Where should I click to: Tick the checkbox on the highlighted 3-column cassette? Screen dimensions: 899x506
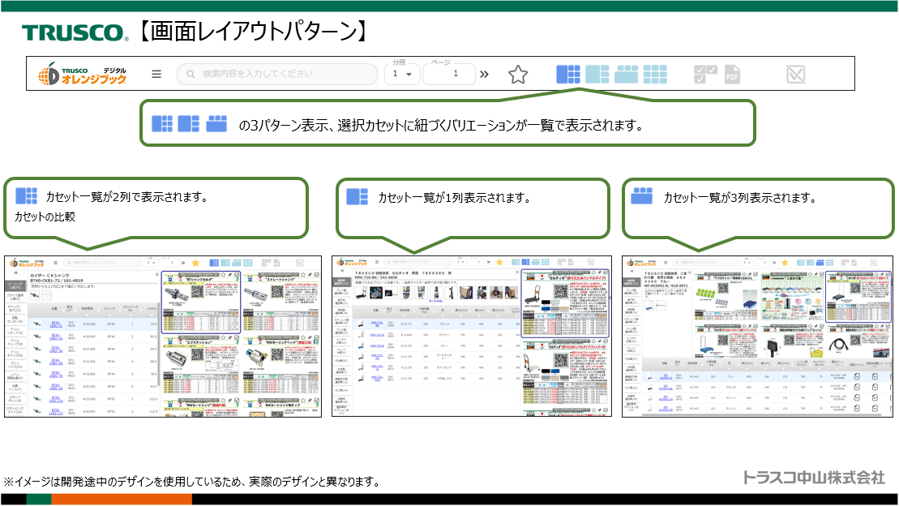tap(888, 273)
